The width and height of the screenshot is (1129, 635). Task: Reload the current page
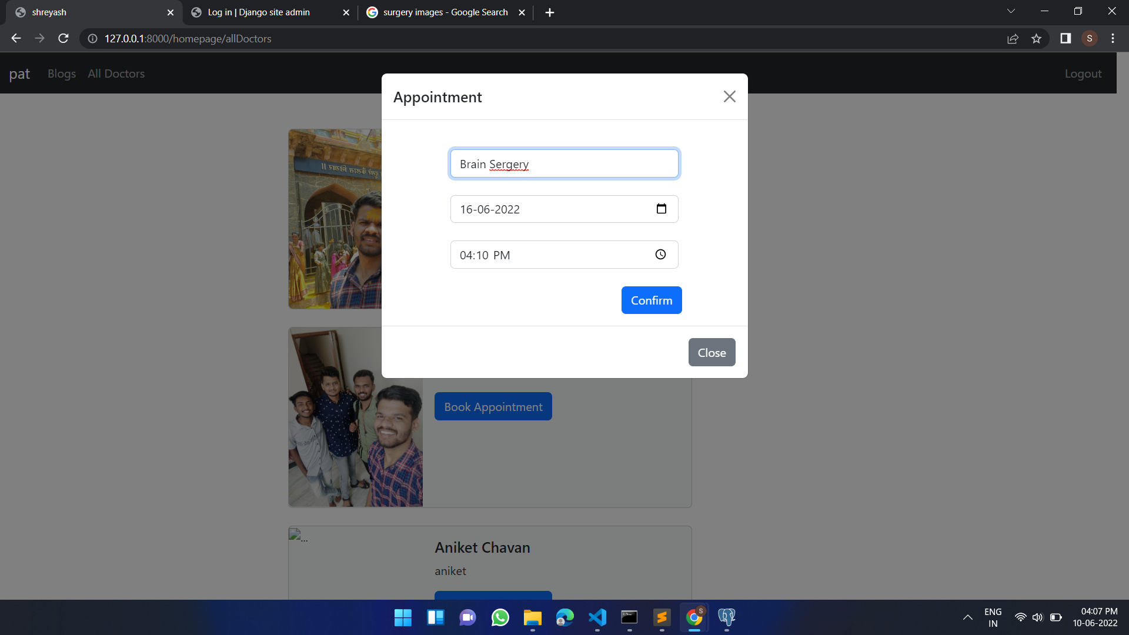coord(63,38)
